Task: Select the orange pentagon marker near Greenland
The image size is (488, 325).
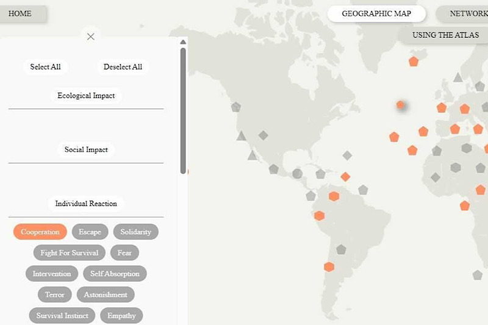Action: coord(414,61)
